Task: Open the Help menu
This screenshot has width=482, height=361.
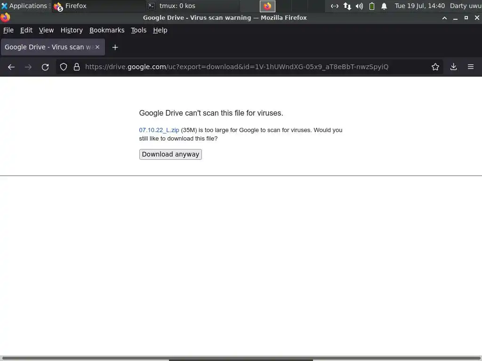Action: coord(160,30)
